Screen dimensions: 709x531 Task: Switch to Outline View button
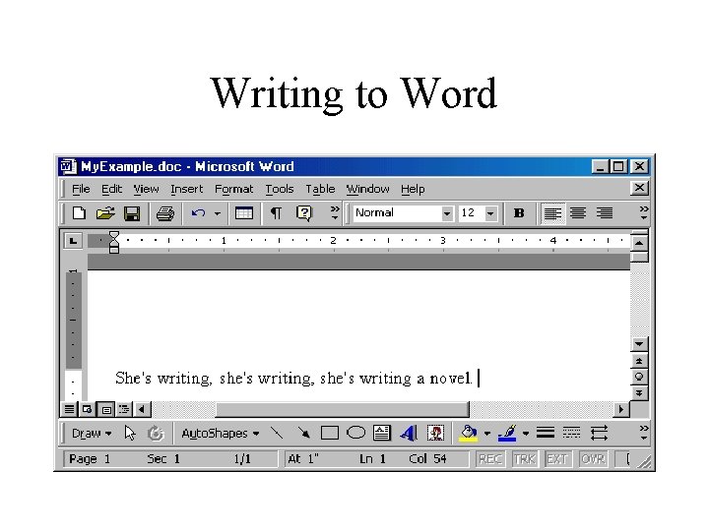point(124,409)
